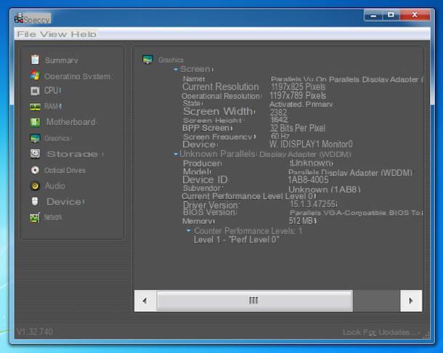Click the 32 Bits Per Pixel value
The image size is (443, 353).
tap(298, 128)
